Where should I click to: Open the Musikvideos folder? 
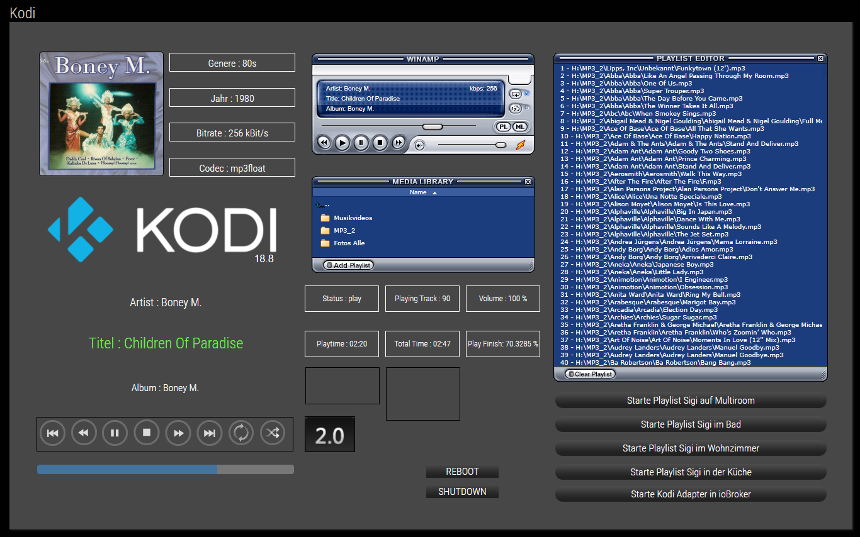(x=346, y=218)
